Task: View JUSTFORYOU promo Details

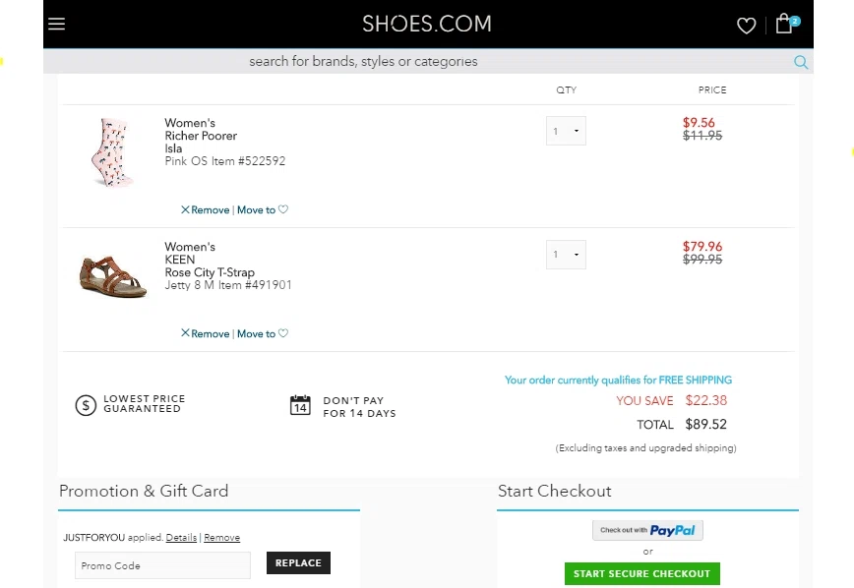Action: (x=181, y=538)
